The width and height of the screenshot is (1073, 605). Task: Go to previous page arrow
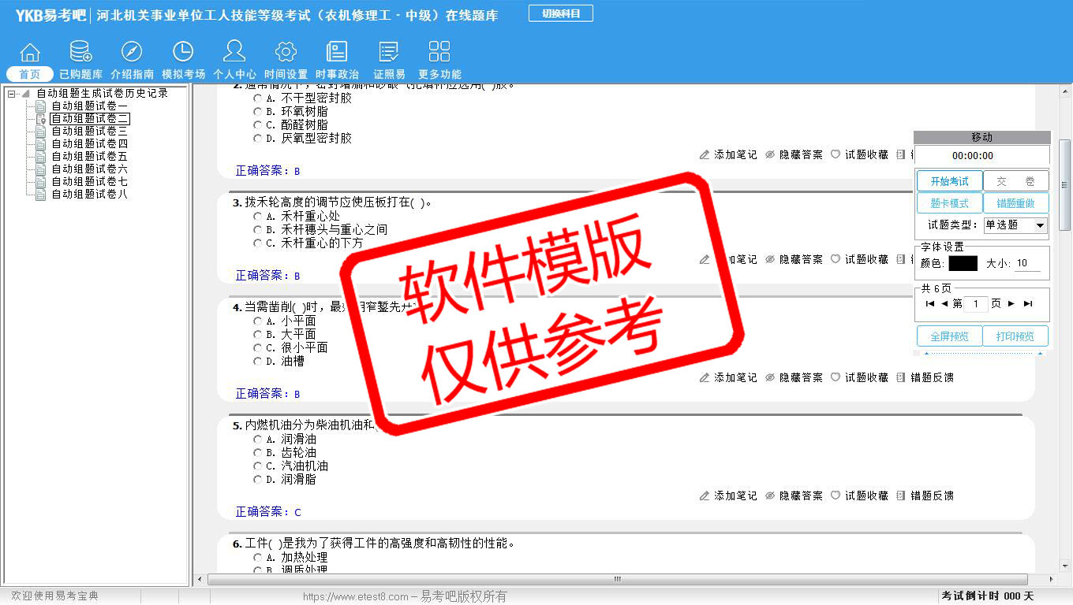944,303
